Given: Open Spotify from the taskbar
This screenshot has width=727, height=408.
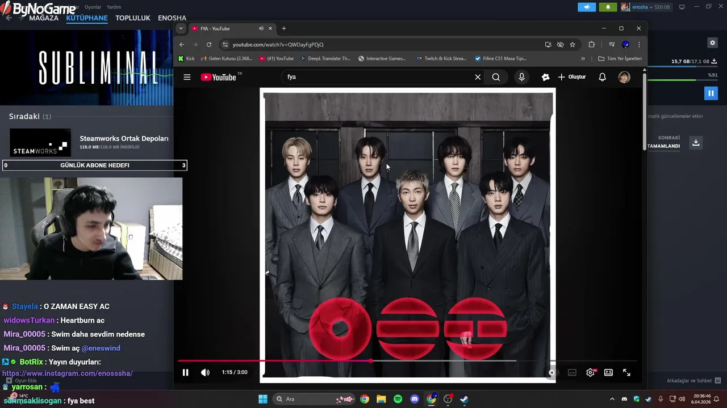Looking at the screenshot, I should [398, 399].
